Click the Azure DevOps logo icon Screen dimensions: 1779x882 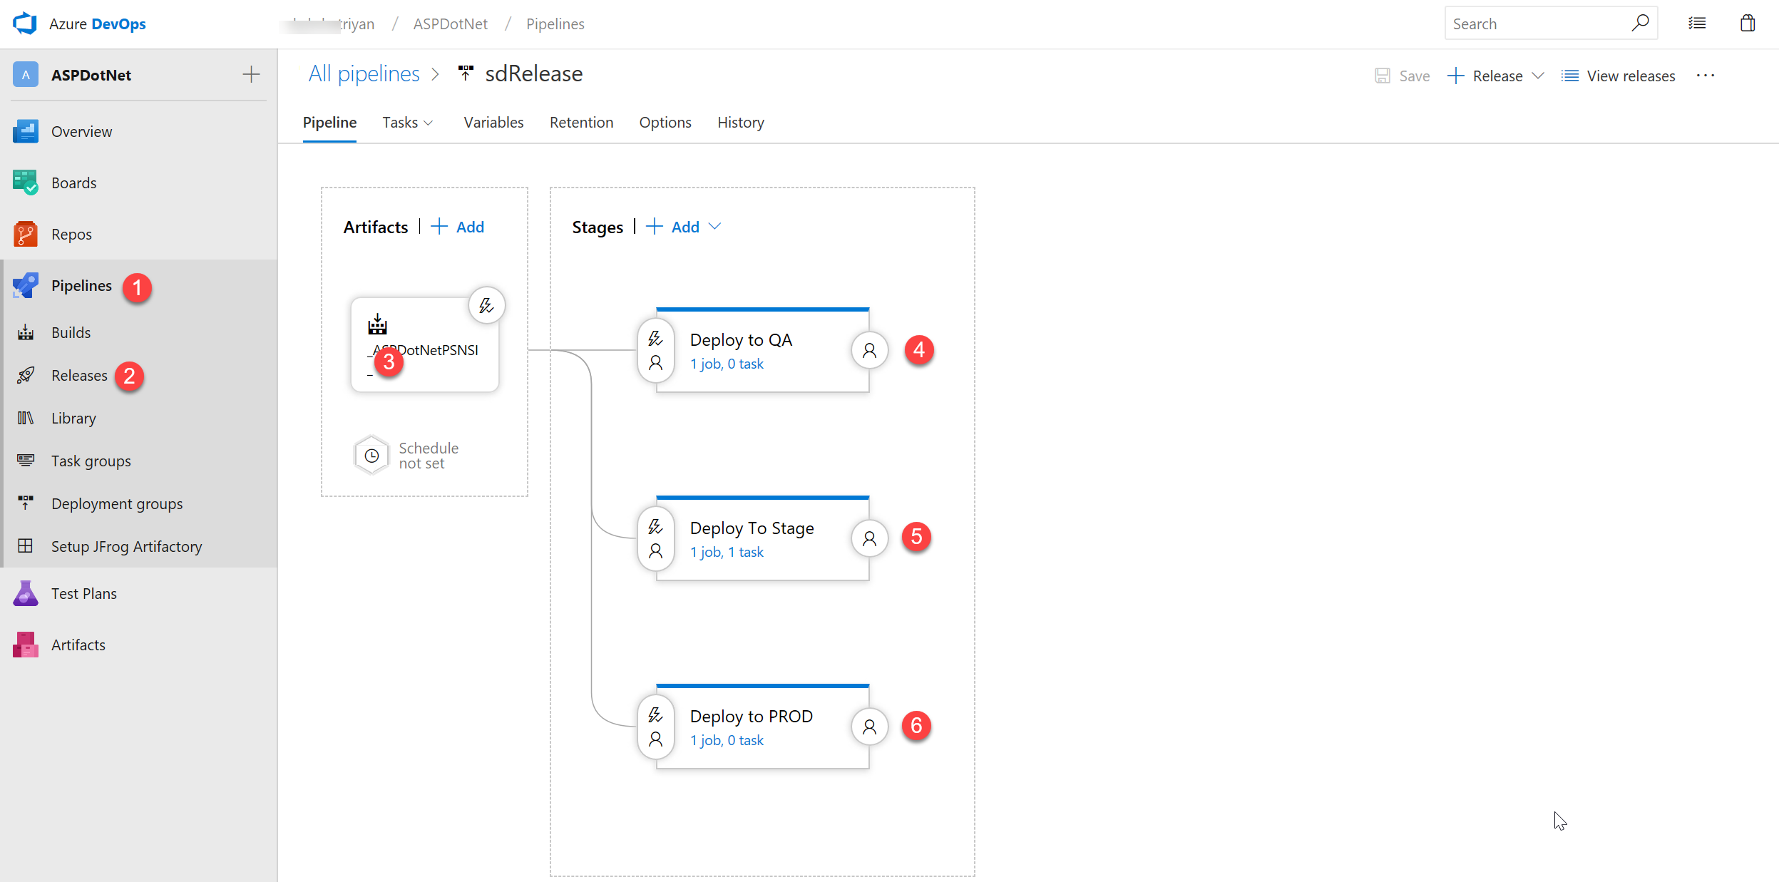(25, 24)
